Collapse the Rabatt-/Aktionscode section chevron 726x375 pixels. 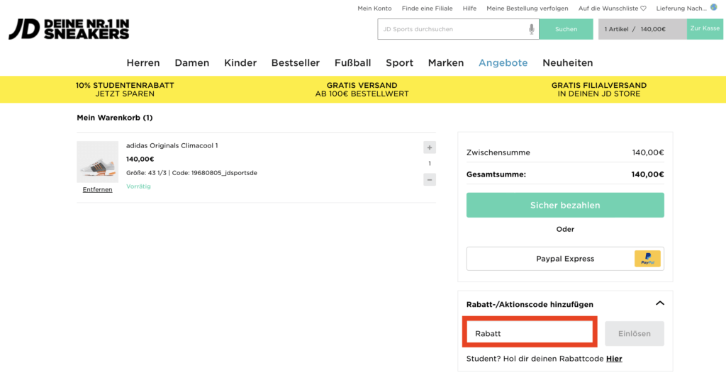(x=660, y=303)
